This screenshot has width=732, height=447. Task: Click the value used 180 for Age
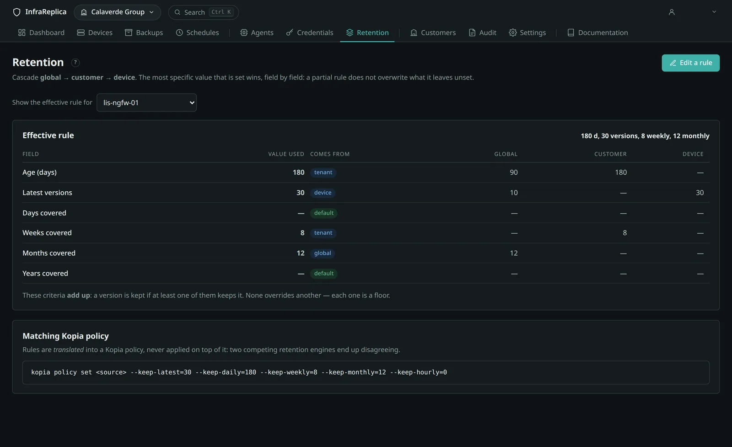coord(298,172)
